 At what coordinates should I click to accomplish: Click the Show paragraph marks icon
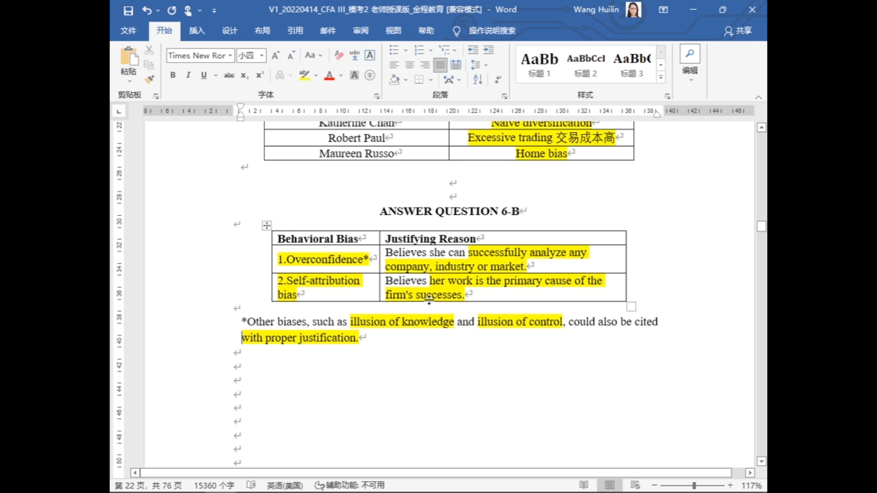[497, 79]
